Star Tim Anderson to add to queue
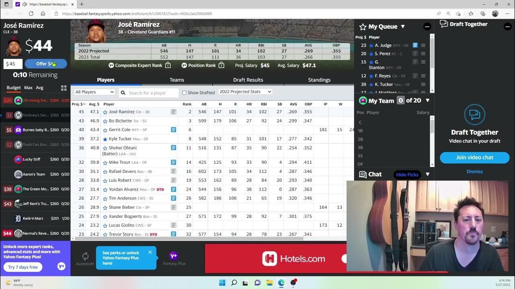Screen dimensions: 515x289 click(105, 198)
